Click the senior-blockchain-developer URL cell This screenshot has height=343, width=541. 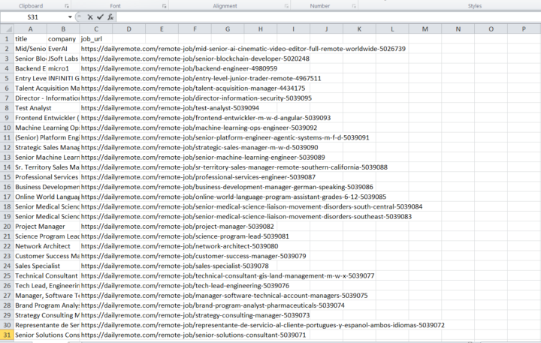click(x=195, y=59)
